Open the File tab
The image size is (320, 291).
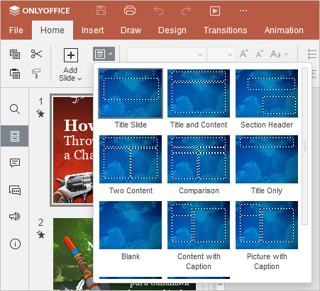[x=16, y=30]
